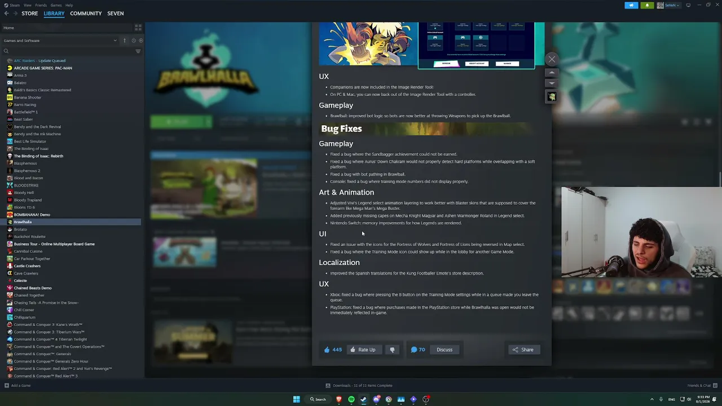Share the patch notes post
Viewport: 722px width, 406px height.
(x=523, y=350)
